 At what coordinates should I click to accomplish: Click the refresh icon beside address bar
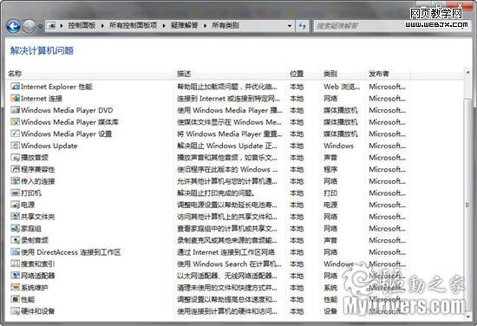click(x=302, y=26)
